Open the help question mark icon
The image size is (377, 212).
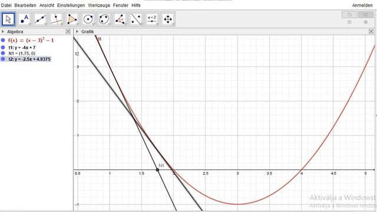(349, 22)
